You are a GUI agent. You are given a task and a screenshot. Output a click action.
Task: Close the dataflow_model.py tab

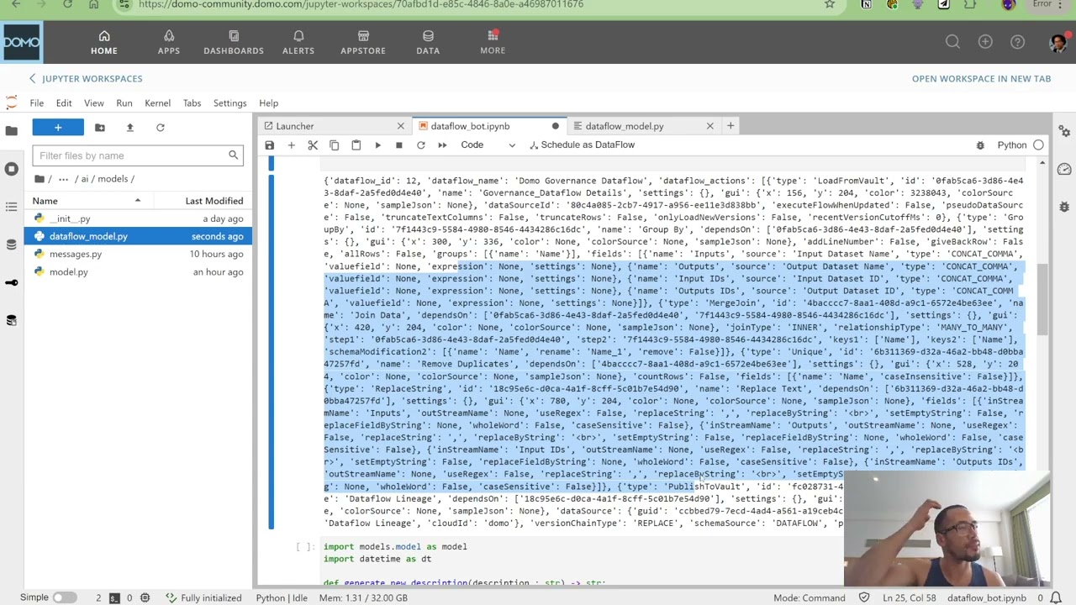click(709, 126)
